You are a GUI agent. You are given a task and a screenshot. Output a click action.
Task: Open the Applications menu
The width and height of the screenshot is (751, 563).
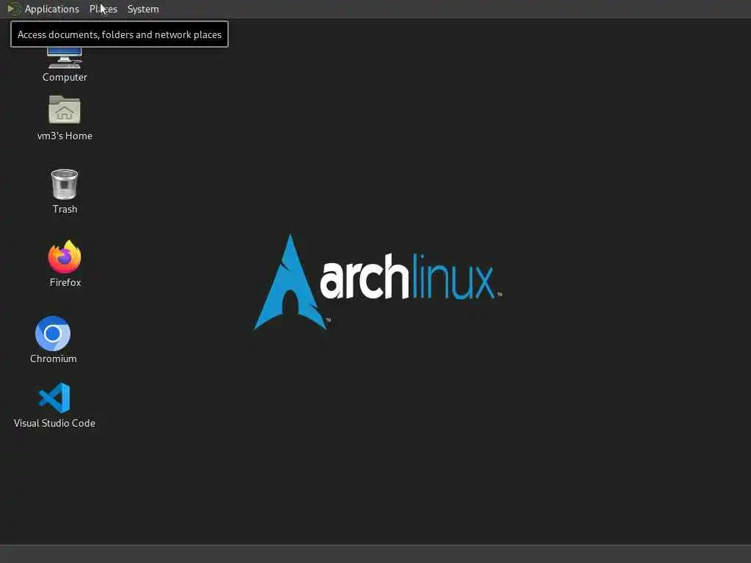52,9
